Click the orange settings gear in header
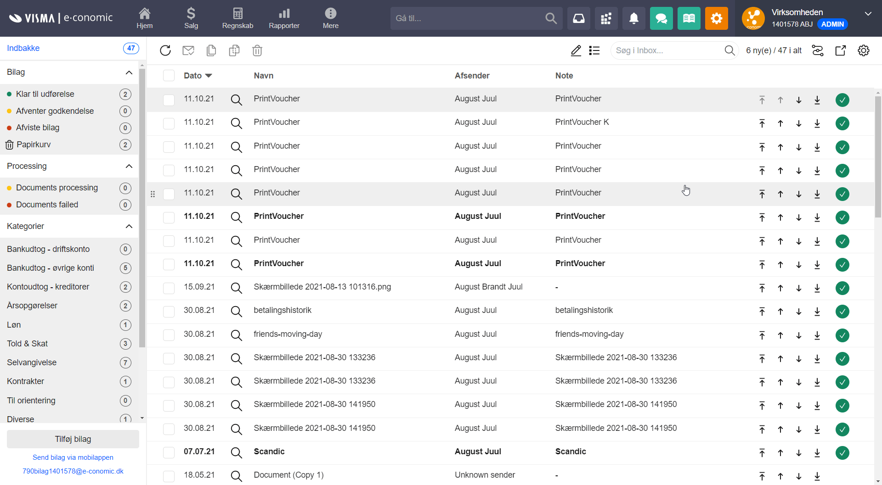This screenshot has width=882, height=485. tap(716, 18)
